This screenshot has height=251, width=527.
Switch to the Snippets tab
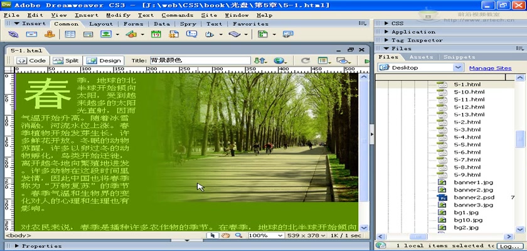tap(459, 57)
